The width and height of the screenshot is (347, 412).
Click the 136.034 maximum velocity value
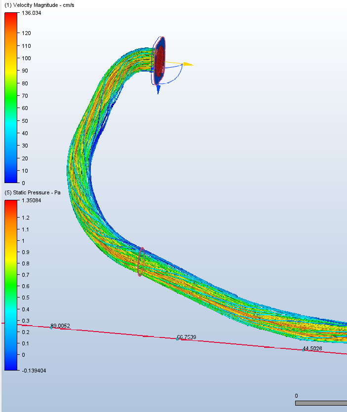click(x=32, y=13)
